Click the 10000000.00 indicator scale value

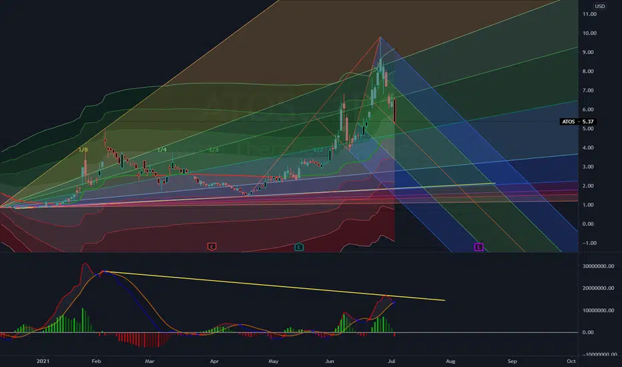tap(598, 310)
